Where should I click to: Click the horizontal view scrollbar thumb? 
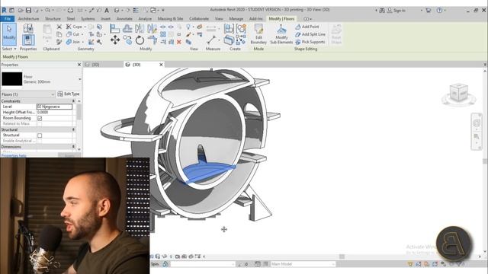click(x=342, y=256)
